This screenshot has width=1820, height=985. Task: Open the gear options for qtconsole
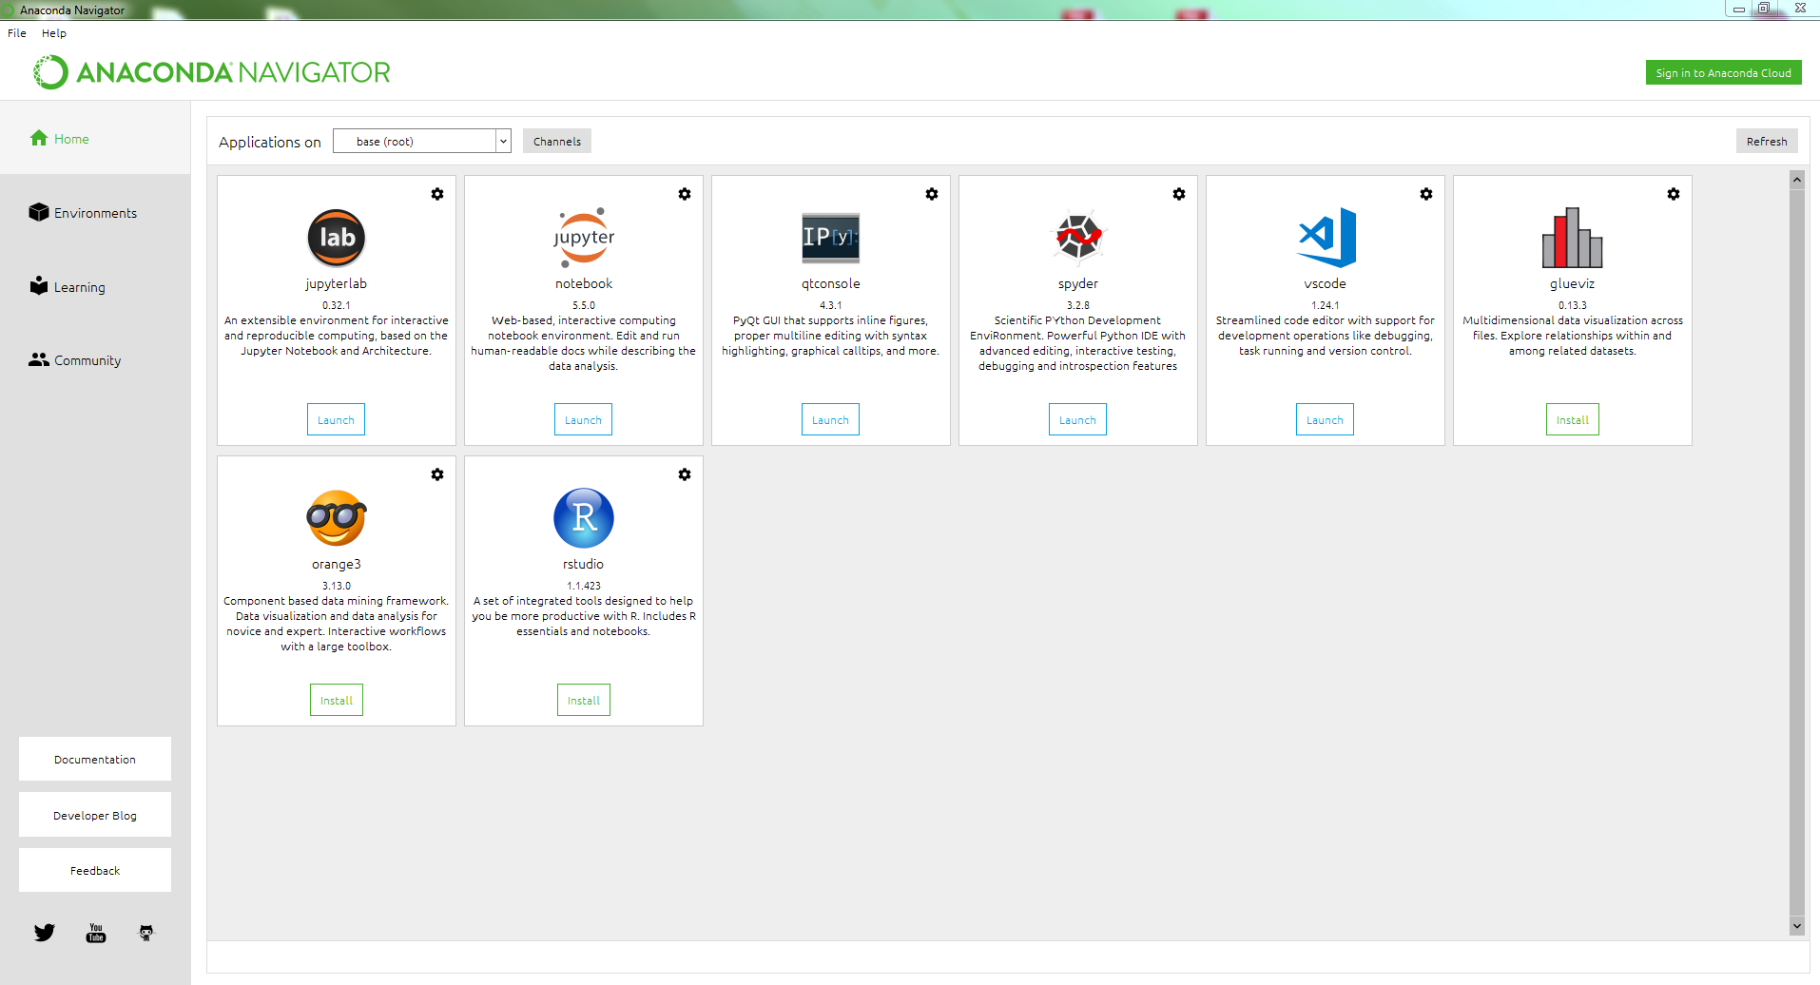coord(932,194)
